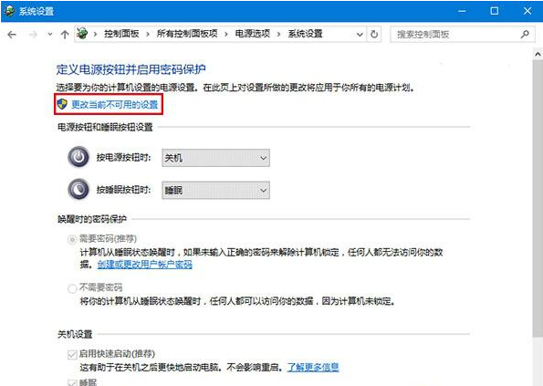The height and width of the screenshot is (386, 543).
Task: Select 需要密码(推荐) radio button
Action: point(72,240)
